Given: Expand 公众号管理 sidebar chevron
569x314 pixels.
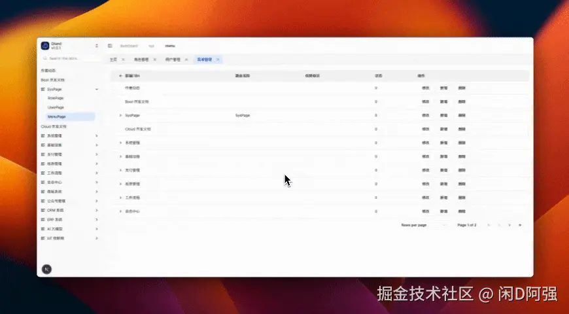Looking at the screenshot, I should coord(97,201).
